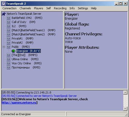The height and width of the screenshot is (117, 129).
Task: Collapse the Public channel tree node
Action: coord(4,47)
